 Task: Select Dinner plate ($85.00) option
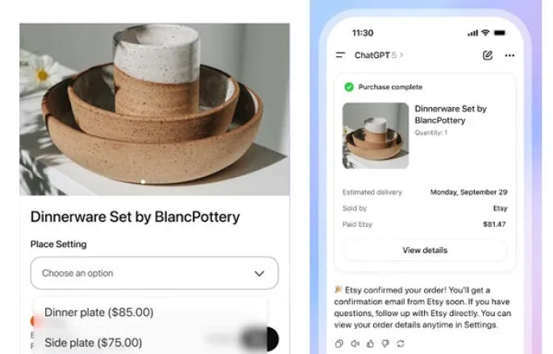coord(98,312)
